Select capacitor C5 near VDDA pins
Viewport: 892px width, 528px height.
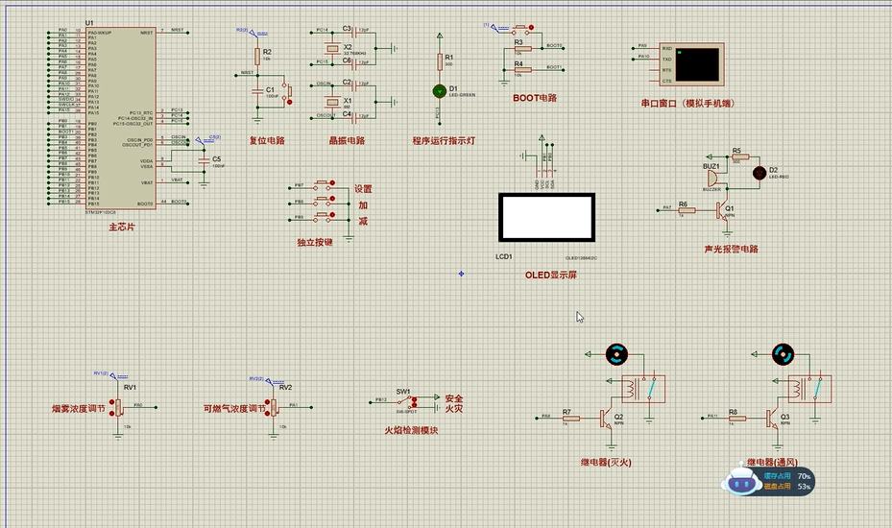pos(204,160)
